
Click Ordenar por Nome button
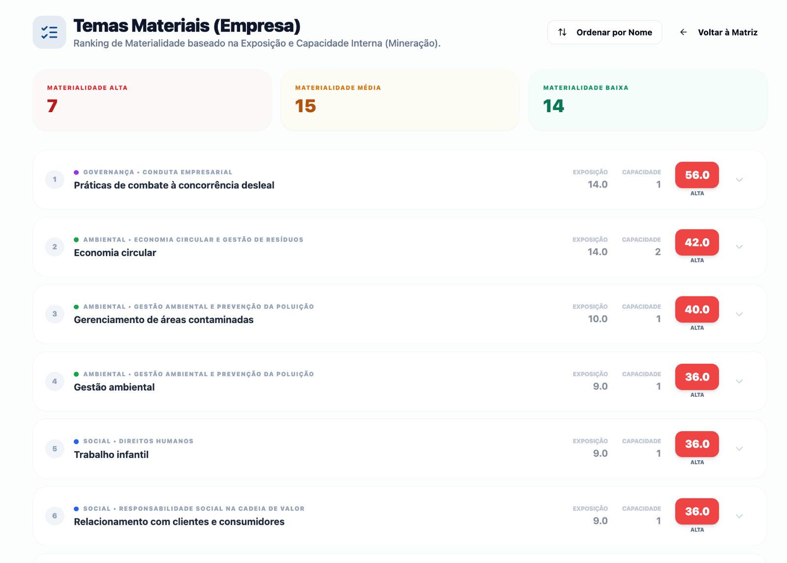605,32
